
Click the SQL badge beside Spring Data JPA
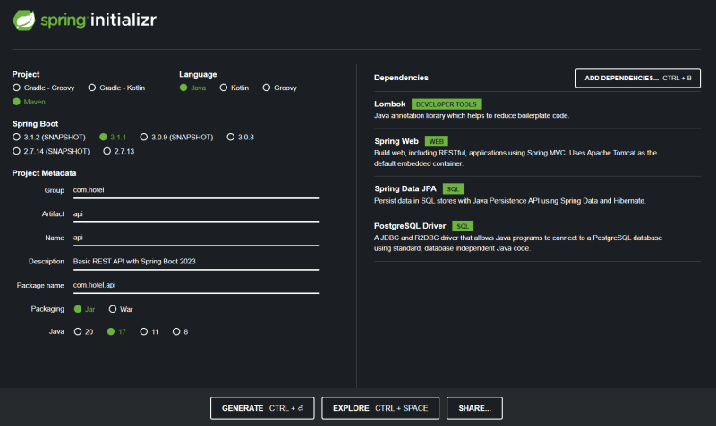453,189
